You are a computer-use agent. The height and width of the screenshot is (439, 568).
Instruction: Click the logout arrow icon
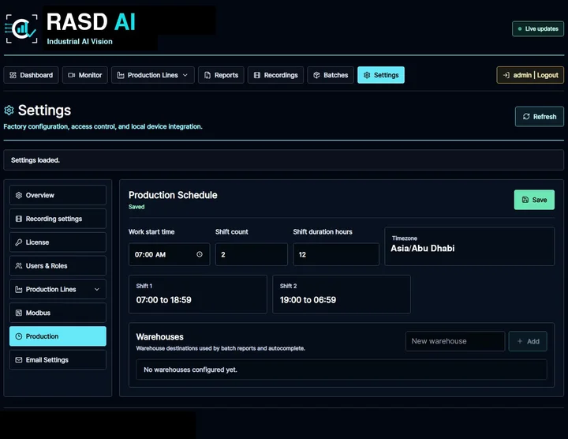[506, 75]
